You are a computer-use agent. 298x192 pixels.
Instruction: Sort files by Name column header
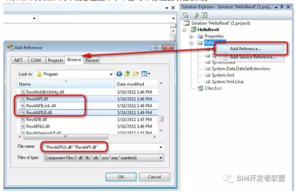(66, 84)
